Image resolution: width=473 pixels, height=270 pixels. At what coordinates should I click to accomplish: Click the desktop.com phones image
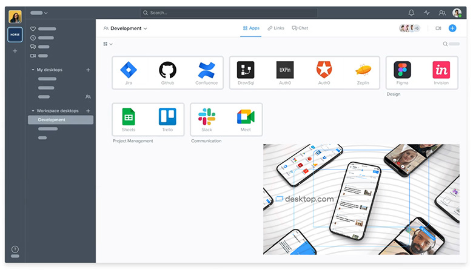(x=361, y=199)
